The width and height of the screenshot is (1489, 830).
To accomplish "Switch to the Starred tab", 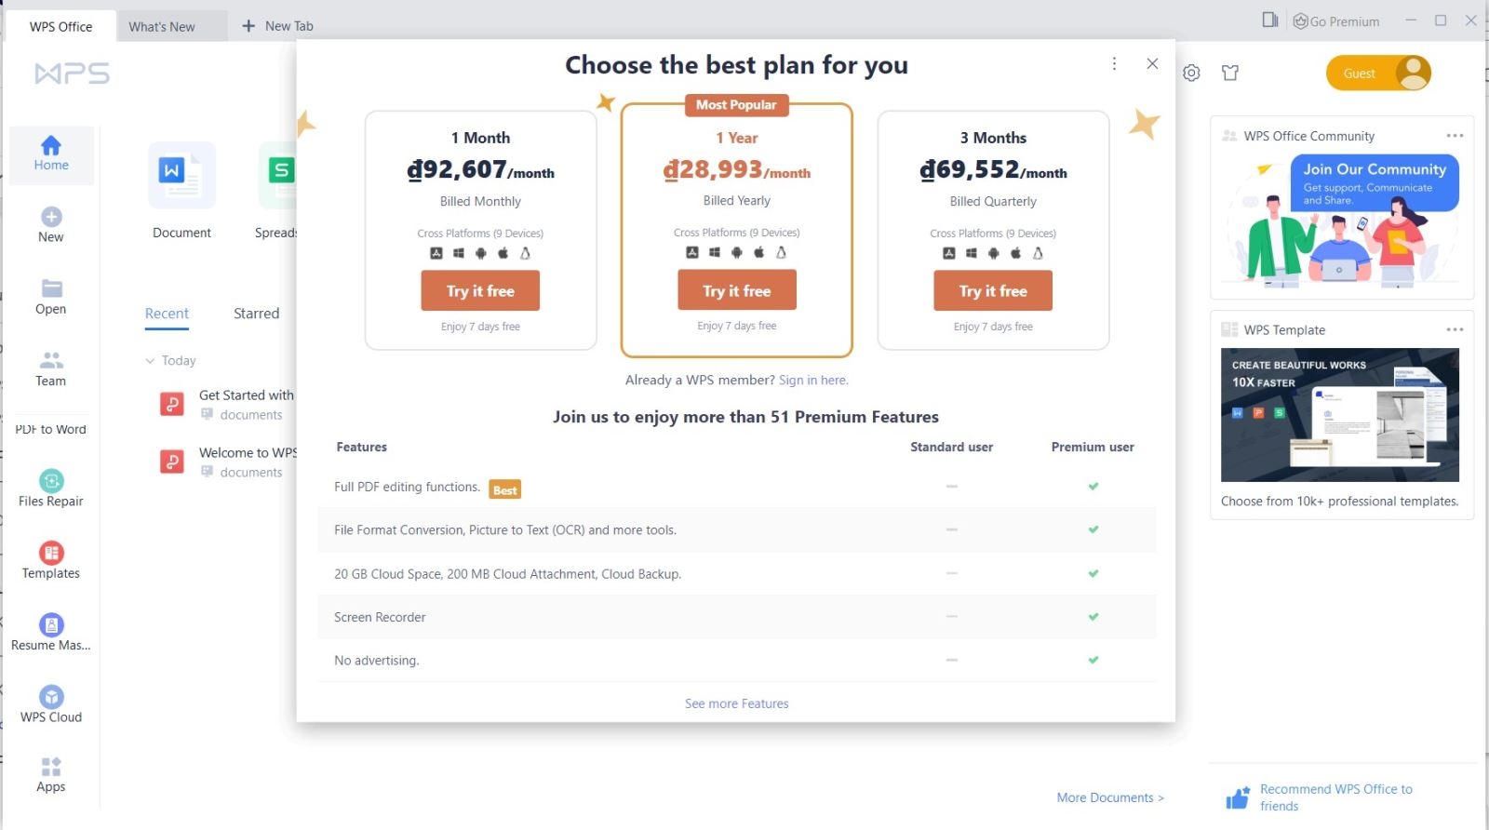I will [255, 313].
